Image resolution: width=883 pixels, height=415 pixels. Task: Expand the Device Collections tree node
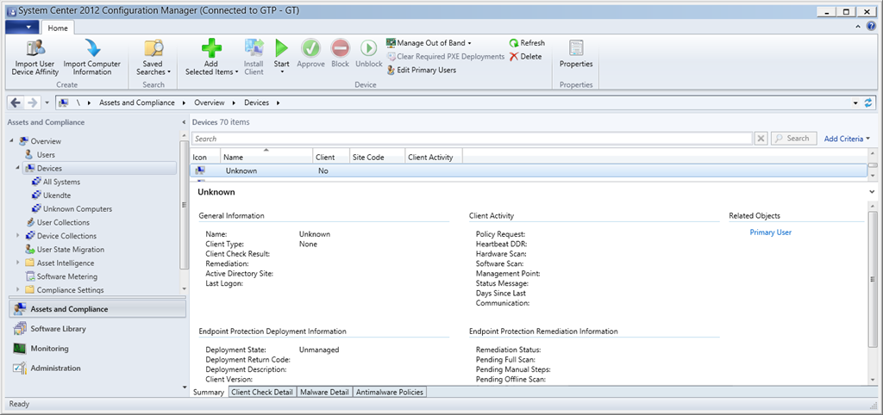pyautogui.click(x=18, y=236)
